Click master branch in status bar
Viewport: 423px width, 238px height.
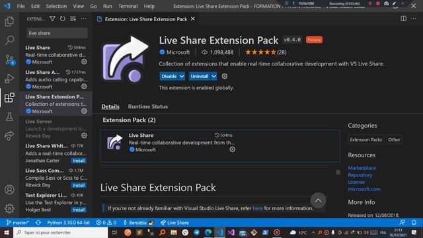(18, 223)
